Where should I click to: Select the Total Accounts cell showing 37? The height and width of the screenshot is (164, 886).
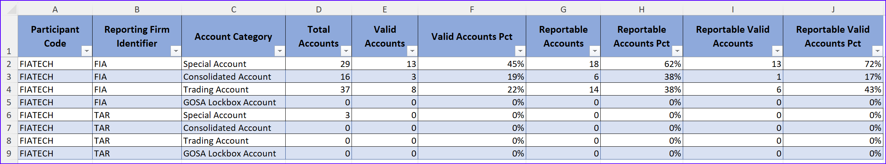point(318,90)
